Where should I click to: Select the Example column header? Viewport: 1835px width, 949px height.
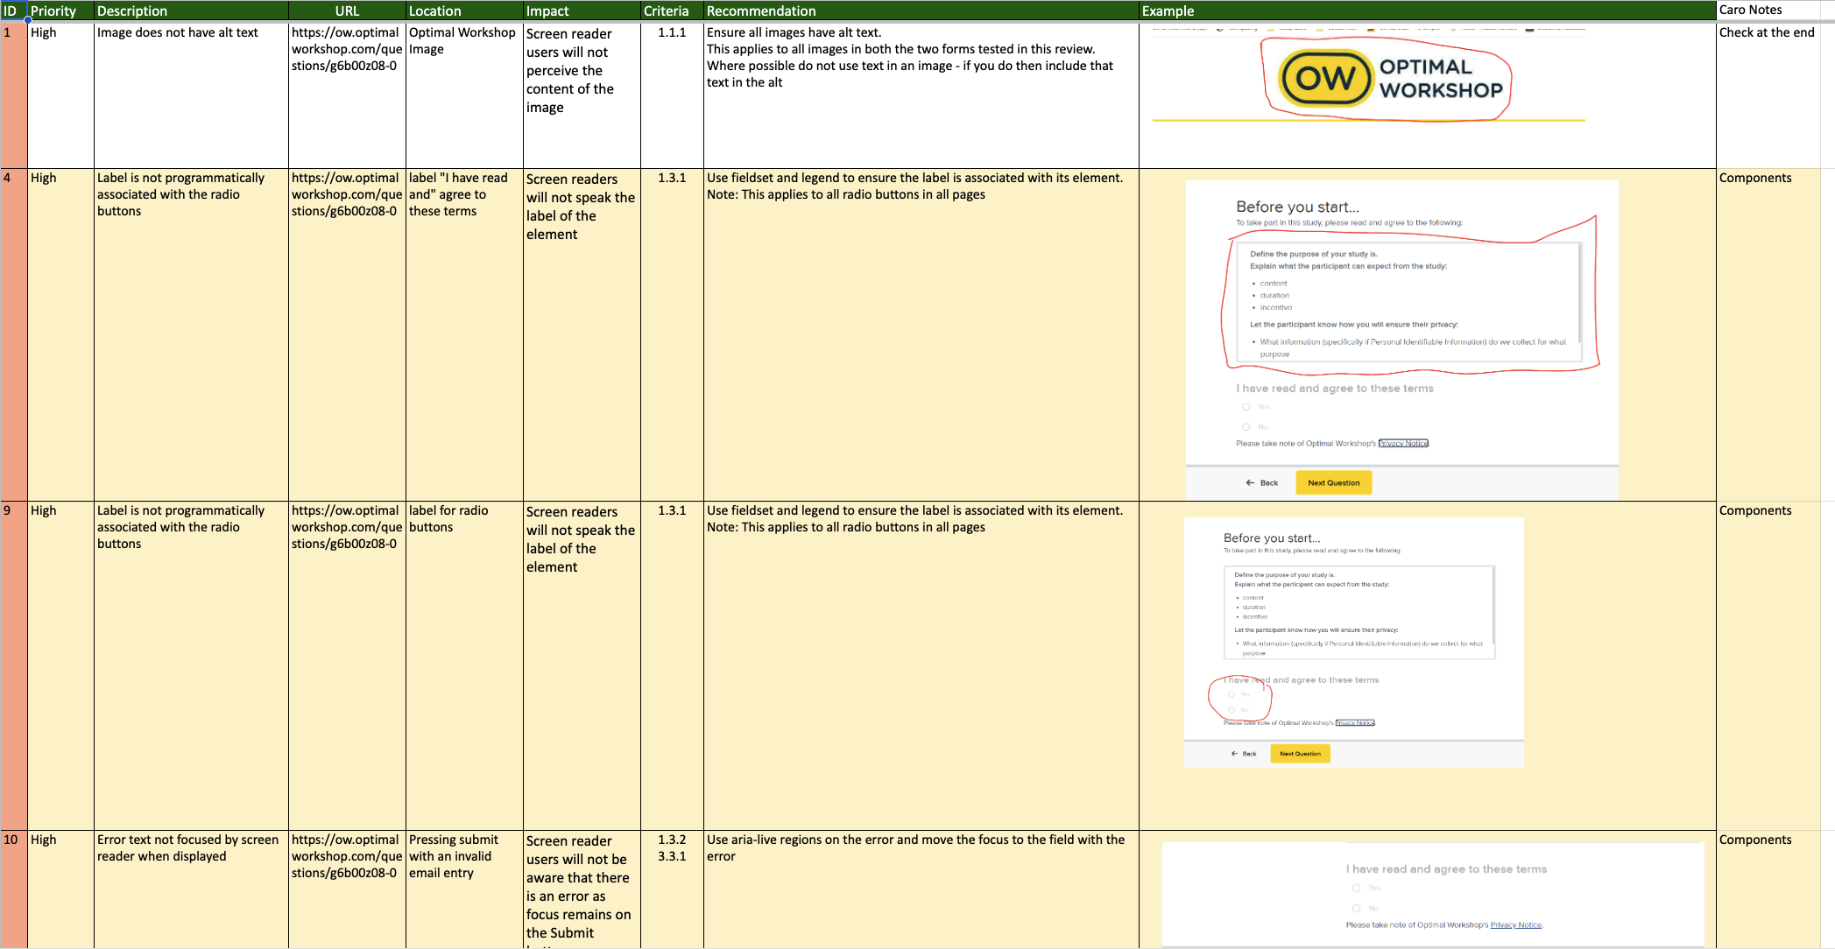point(1427,11)
